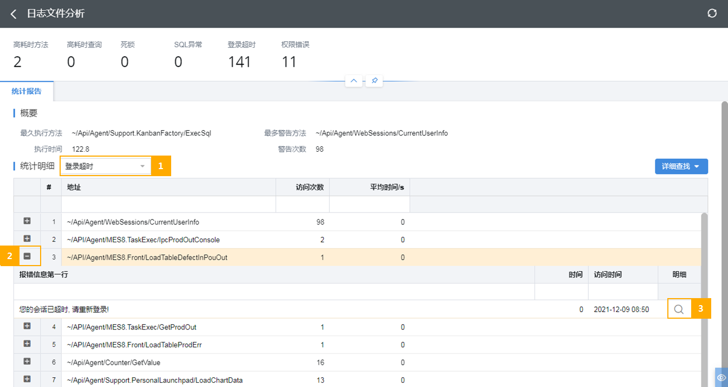The height and width of the screenshot is (387, 728).
Task: Collapse the LoadTableDefectInPouOut row
Action: [x=27, y=256]
